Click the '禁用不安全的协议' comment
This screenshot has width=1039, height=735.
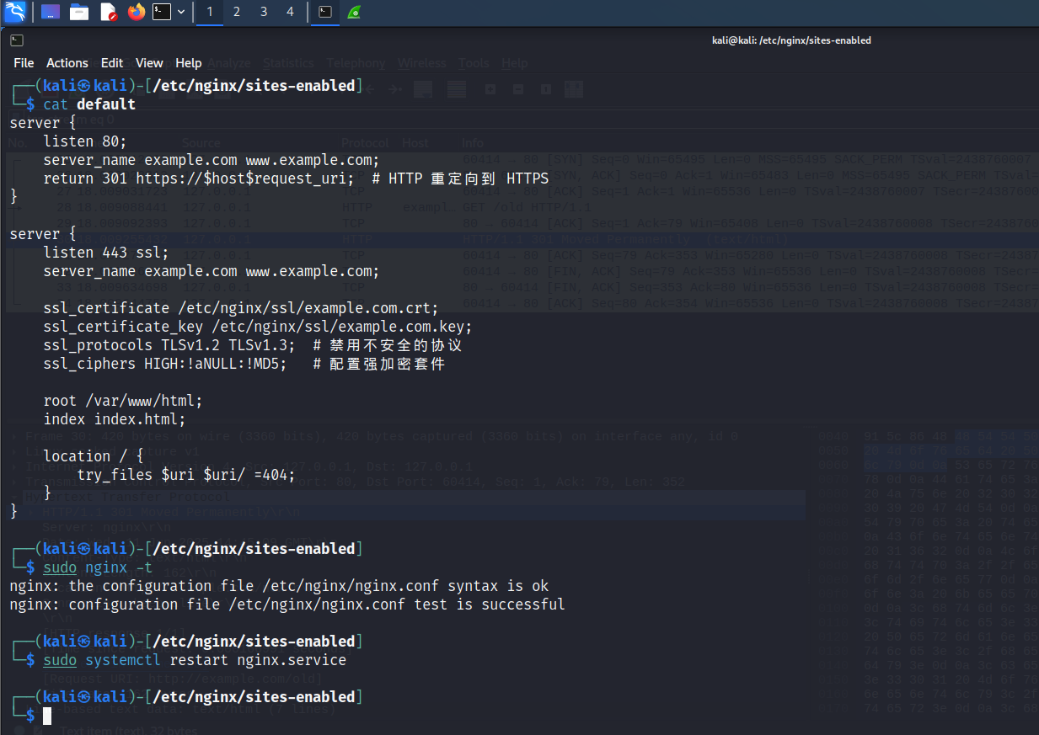click(388, 345)
